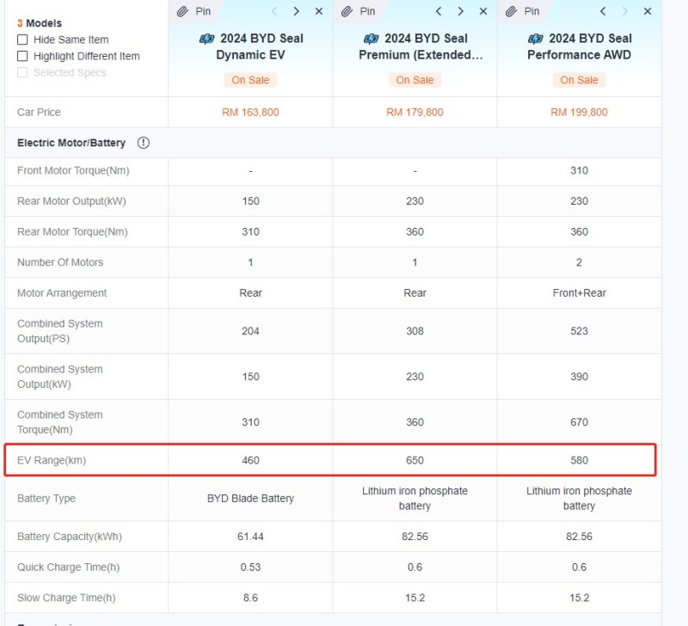688x626 pixels.
Task: Click the Combined System Torque(Nm) label
Action: click(x=60, y=422)
